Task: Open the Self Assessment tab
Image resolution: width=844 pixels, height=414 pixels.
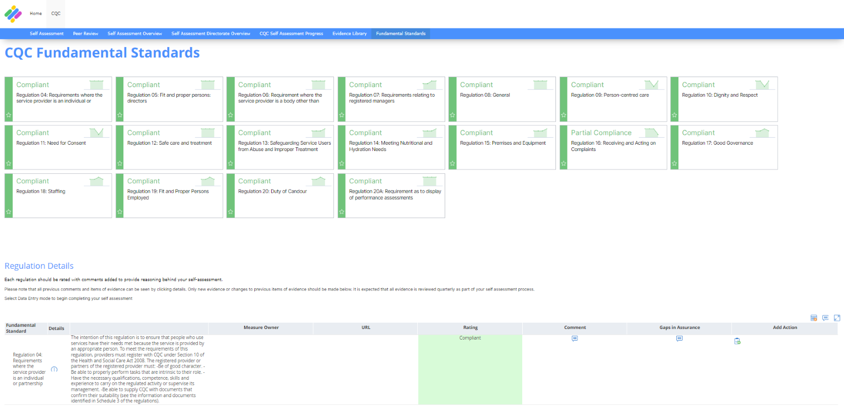Action: tap(46, 33)
